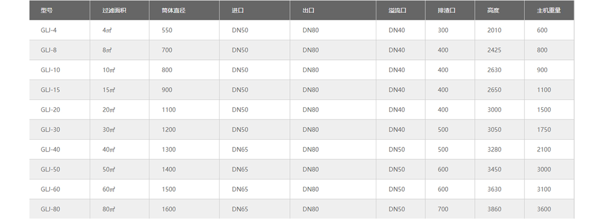Click the 8㎡ filter area cell
Screen dimensions: 598x219
[x=107, y=50]
